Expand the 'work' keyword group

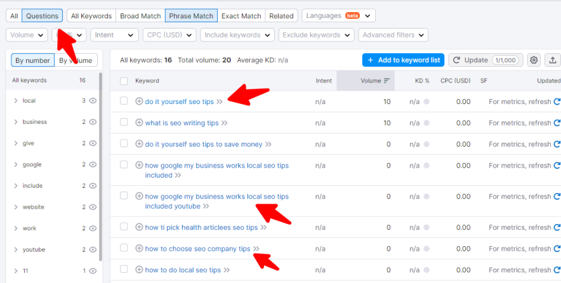[16, 228]
